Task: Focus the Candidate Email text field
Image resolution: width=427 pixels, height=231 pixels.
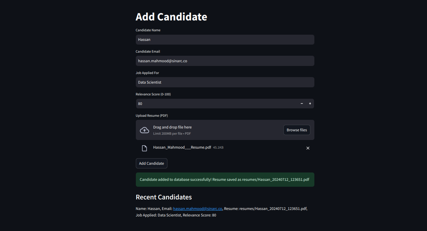Action: tap(225, 61)
